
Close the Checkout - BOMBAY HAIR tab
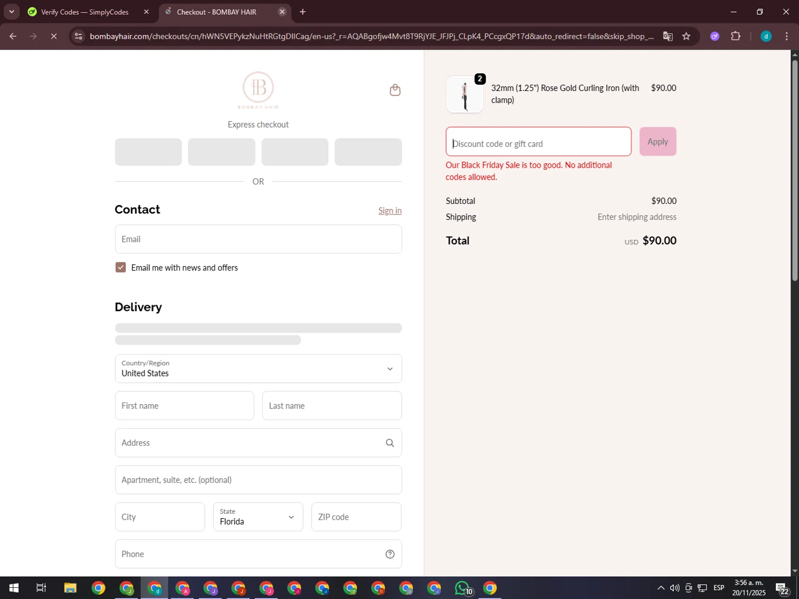pyautogui.click(x=282, y=12)
